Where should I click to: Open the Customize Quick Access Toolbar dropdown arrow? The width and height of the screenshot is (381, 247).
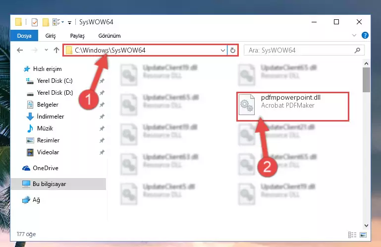tap(69, 23)
